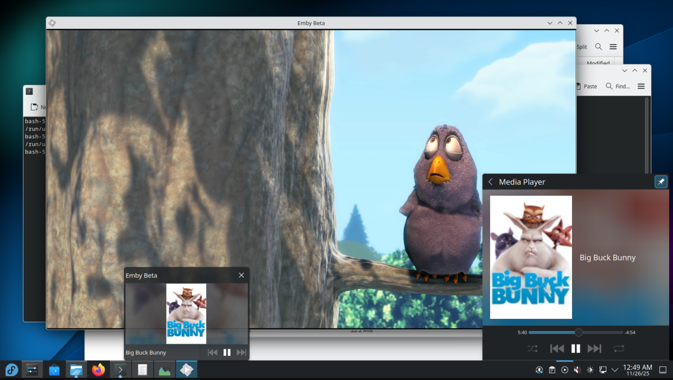
Task: Click the Emby Beta window menu icon
Action: [x=52, y=23]
